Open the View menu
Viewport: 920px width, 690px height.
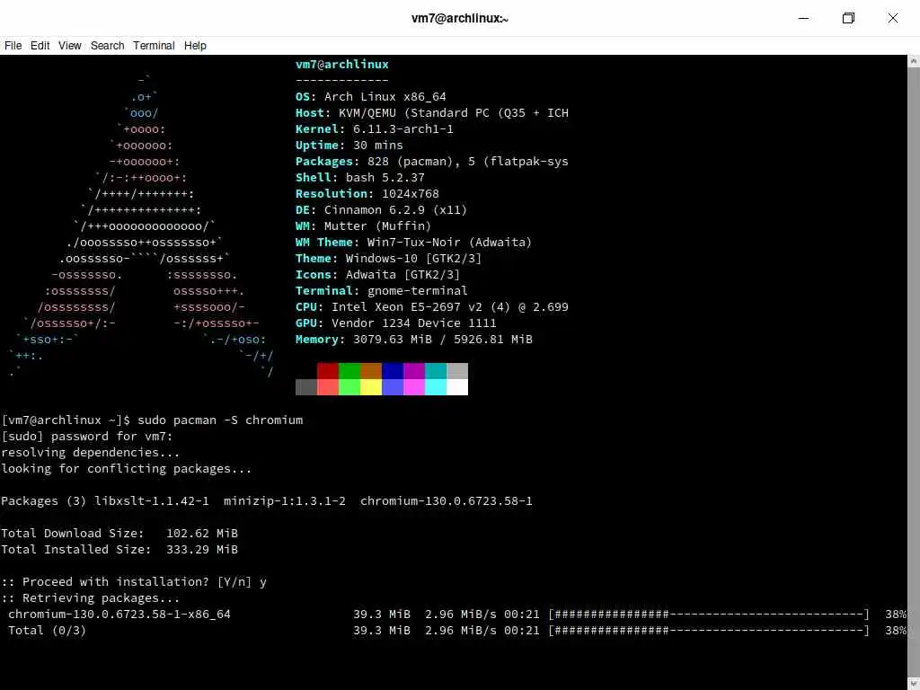pyautogui.click(x=69, y=46)
